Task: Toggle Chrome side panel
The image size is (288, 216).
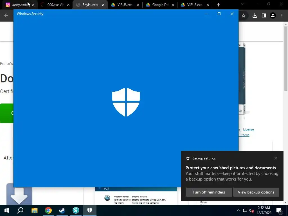Action: (264, 16)
